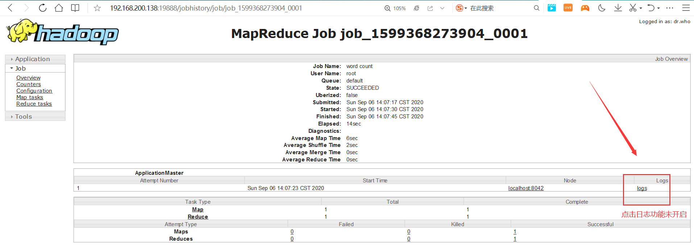694x245 pixels.
Task: Open the localhost:8042 node link
Action: (x=526, y=188)
